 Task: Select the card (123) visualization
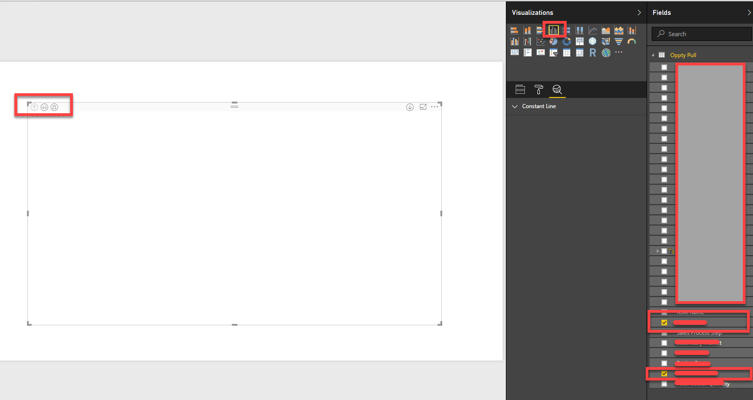point(515,52)
